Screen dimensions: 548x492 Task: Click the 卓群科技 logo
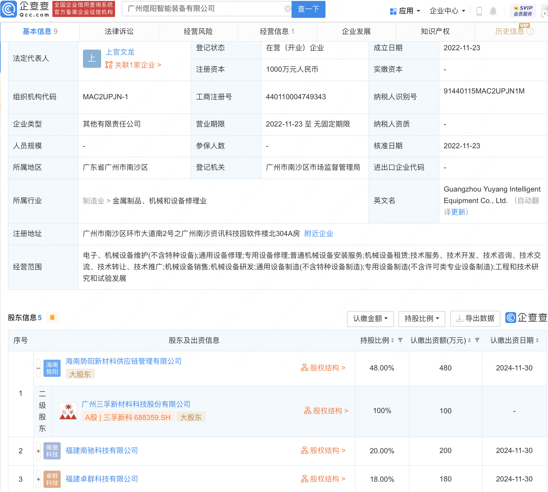click(x=52, y=479)
